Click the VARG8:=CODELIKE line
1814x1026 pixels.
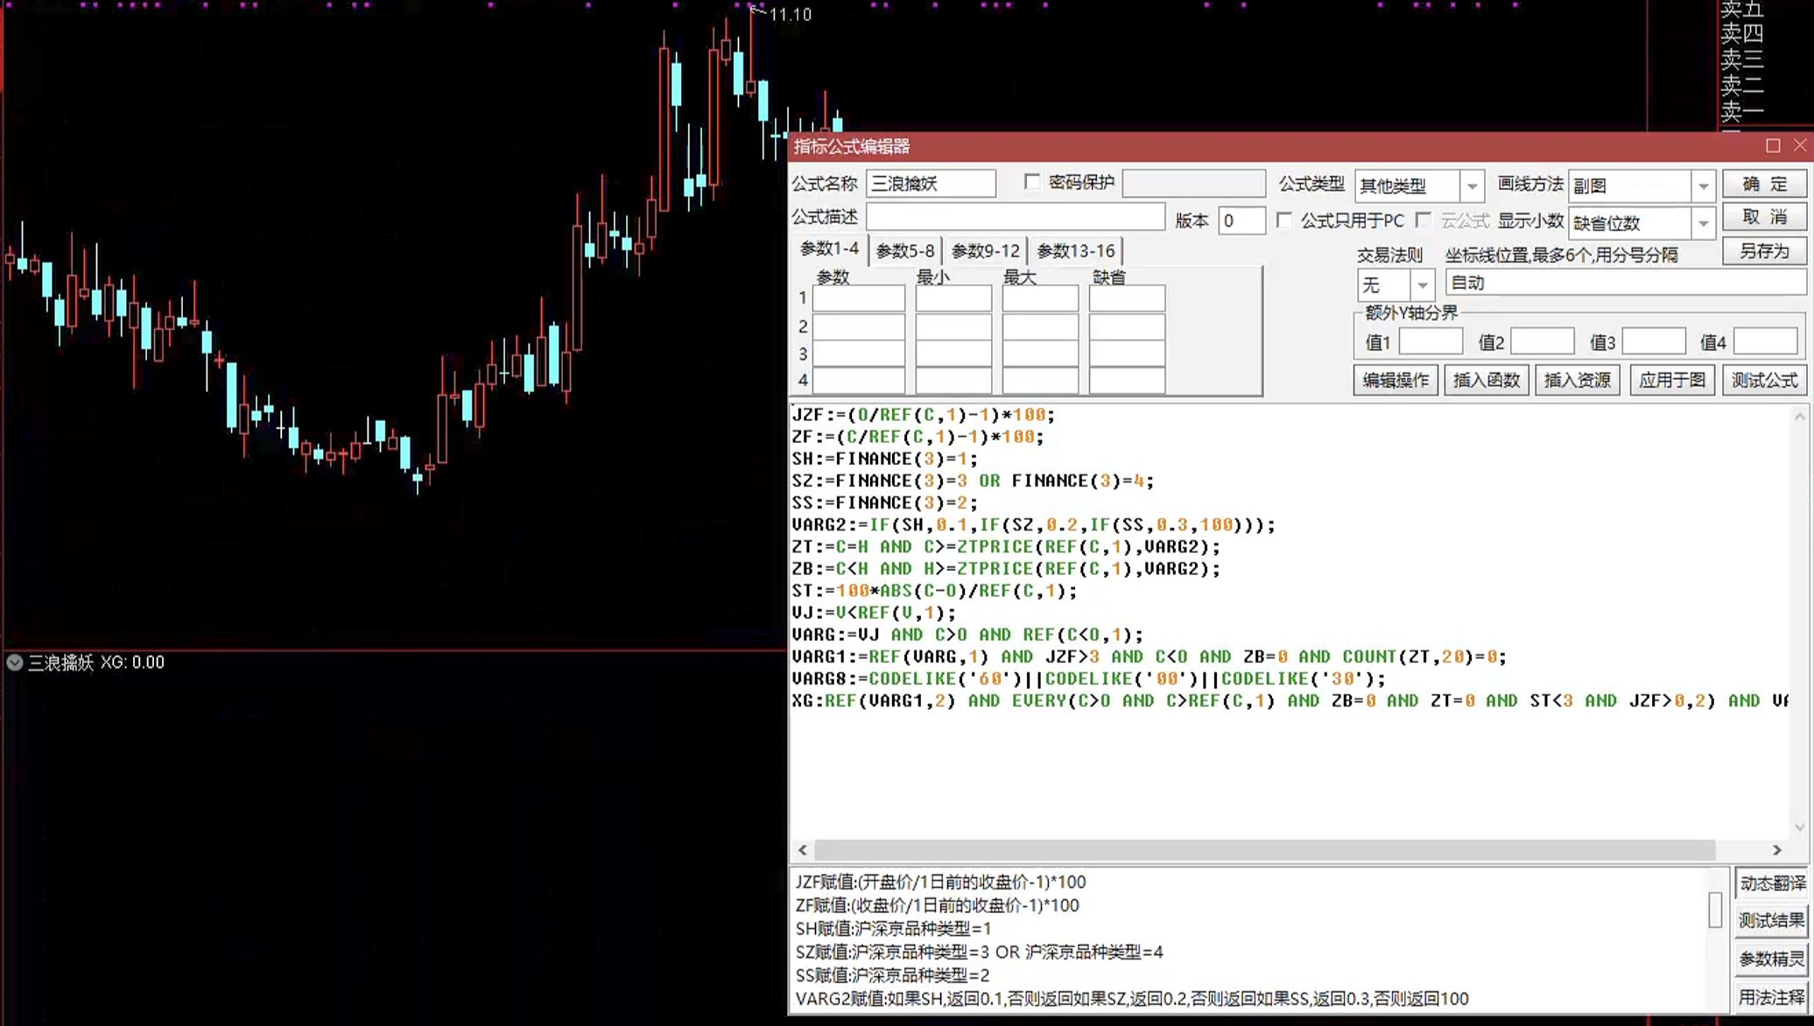click(x=1089, y=678)
